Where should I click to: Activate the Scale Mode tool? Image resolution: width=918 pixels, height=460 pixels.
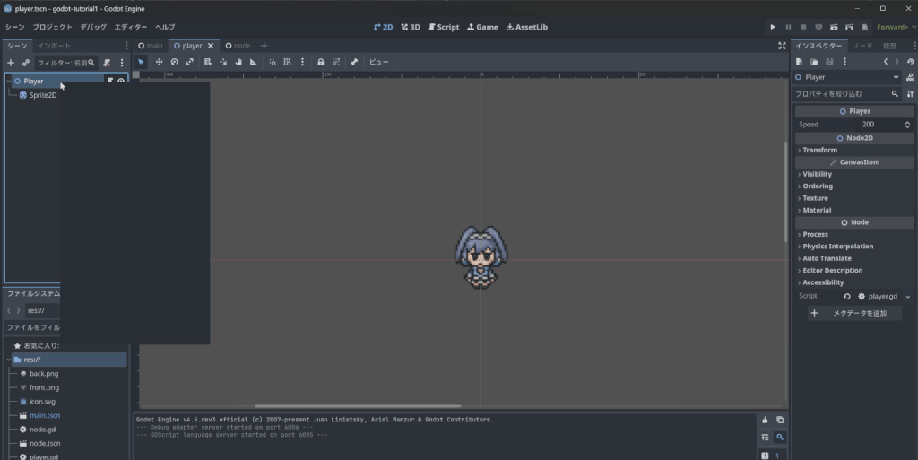(x=190, y=62)
